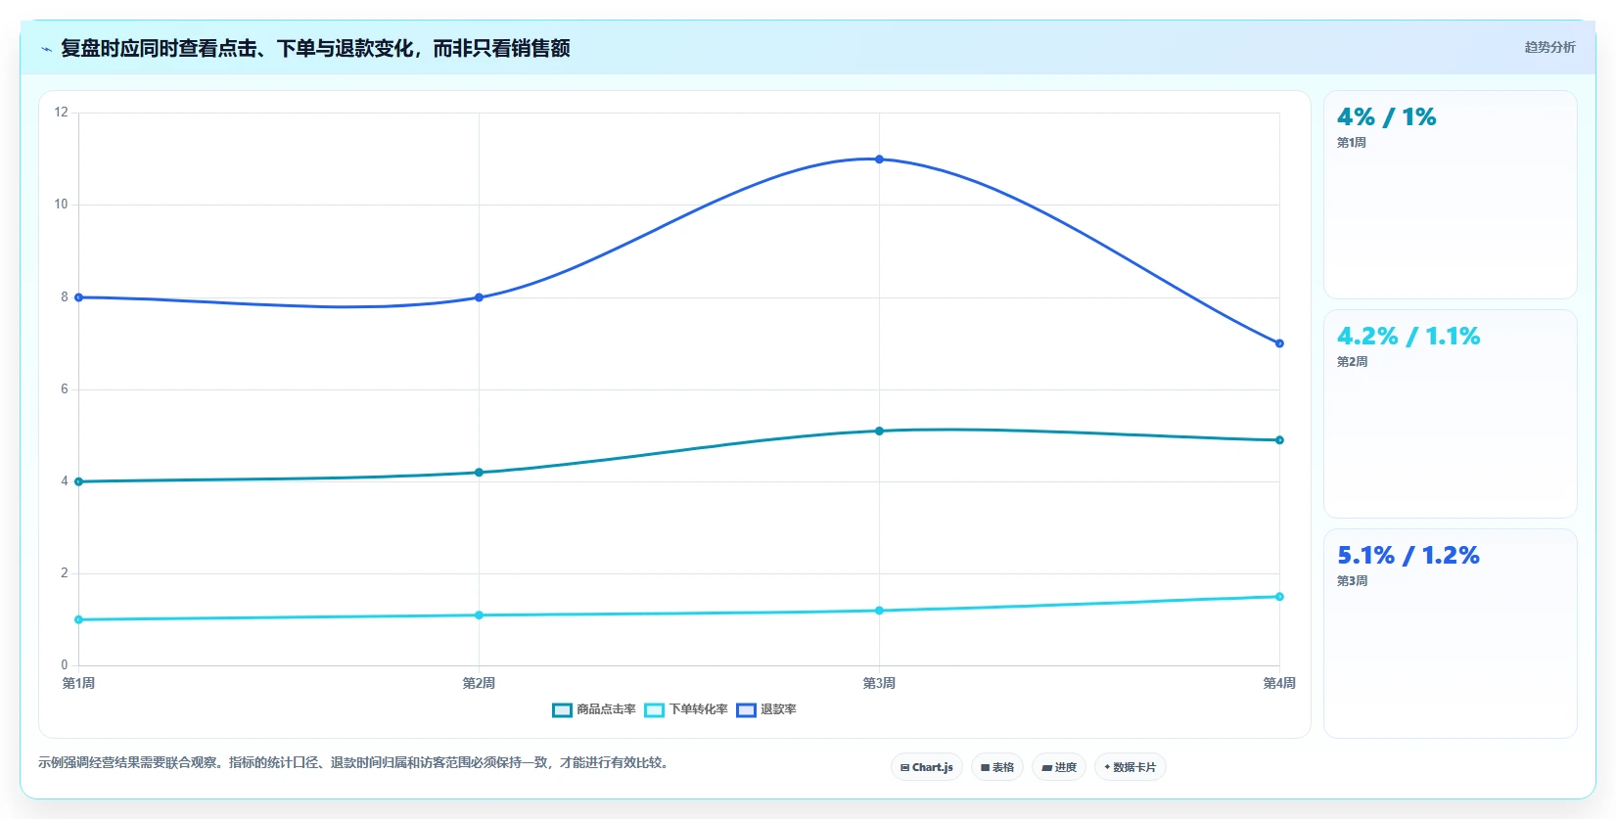1616x819 pixels.
Task: Click the 退款率 legend color box
Action: [746, 710]
